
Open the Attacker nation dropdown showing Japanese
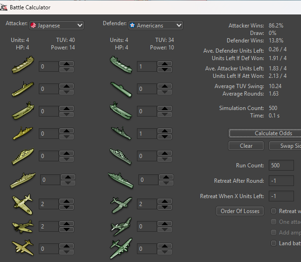coord(57,25)
